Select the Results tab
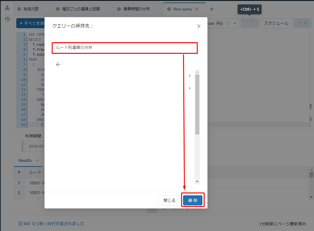This screenshot has width=314, height=231. 25,160
